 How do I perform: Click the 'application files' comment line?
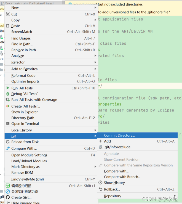tap(123, 19)
